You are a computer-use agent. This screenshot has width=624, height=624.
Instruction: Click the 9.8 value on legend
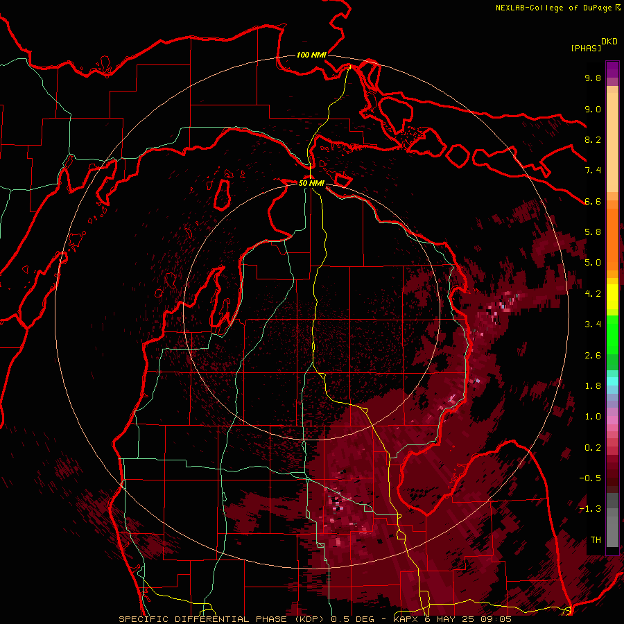[x=593, y=78]
